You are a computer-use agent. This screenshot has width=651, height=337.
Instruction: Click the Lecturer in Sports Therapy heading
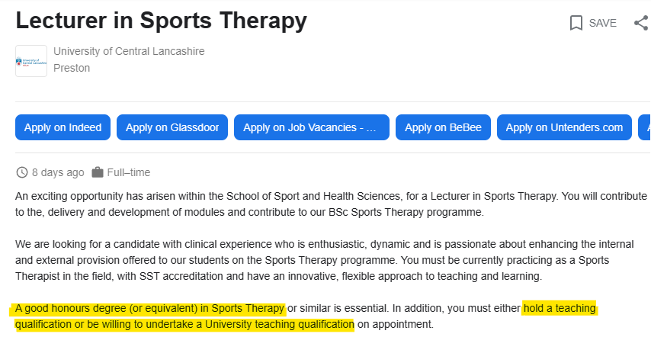click(161, 21)
